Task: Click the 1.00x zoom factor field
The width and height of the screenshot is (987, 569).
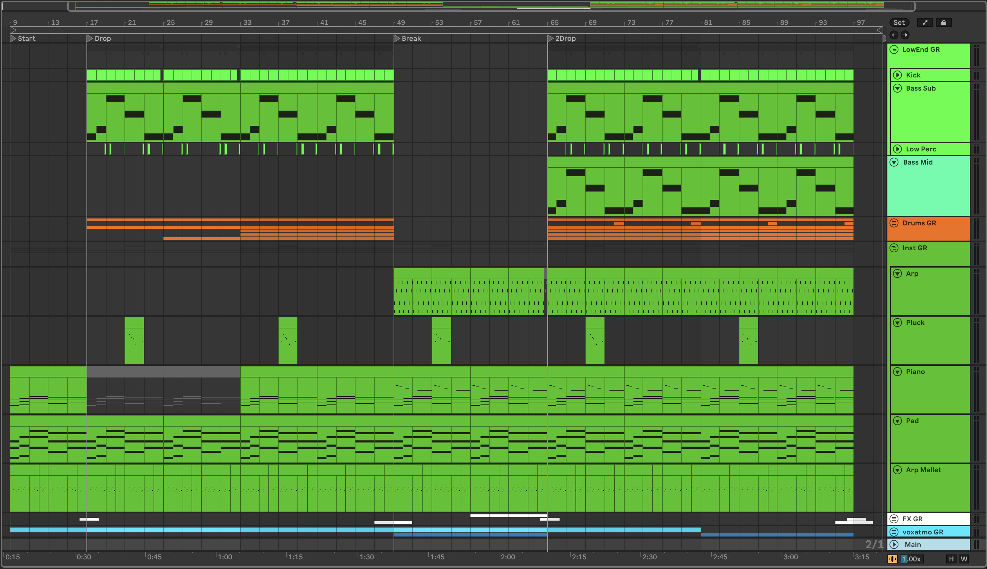Action: (912, 559)
